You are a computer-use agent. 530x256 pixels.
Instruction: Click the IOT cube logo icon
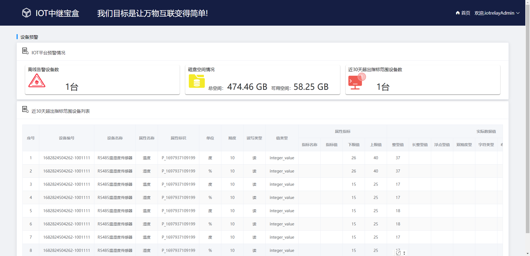(x=26, y=12)
